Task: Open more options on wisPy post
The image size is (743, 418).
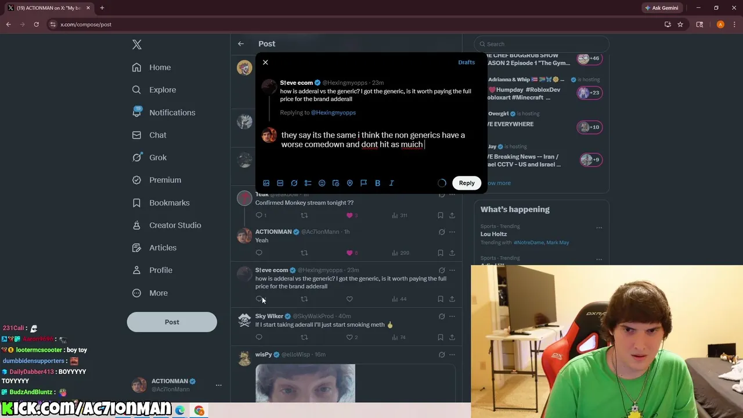Action: click(x=452, y=355)
